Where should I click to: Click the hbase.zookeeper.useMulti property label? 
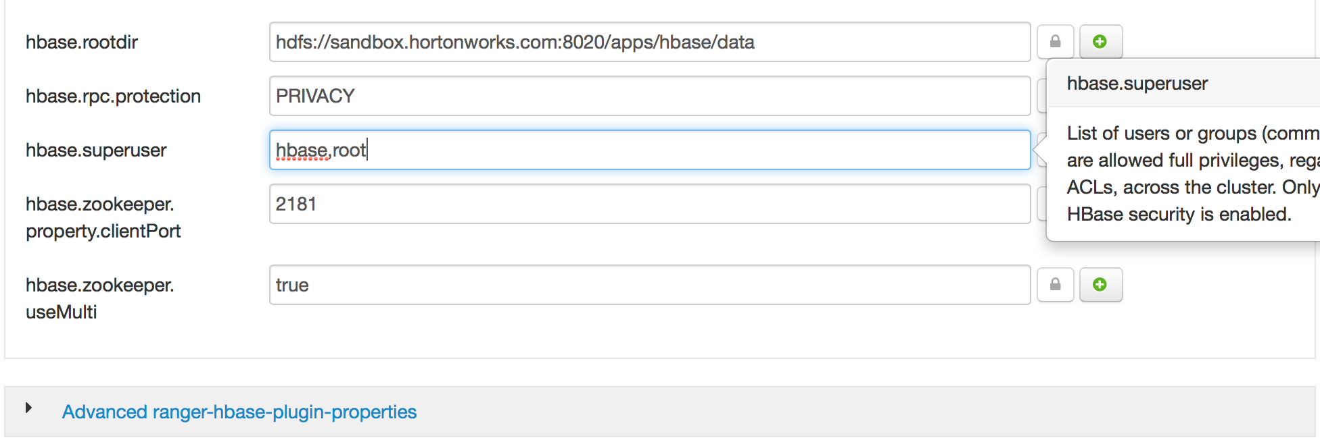99,298
